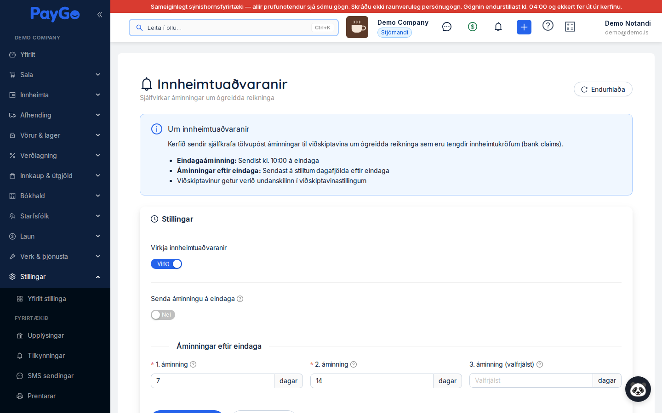Click the green dollar sign icon
The width and height of the screenshot is (662, 413).
pyautogui.click(x=473, y=27)
